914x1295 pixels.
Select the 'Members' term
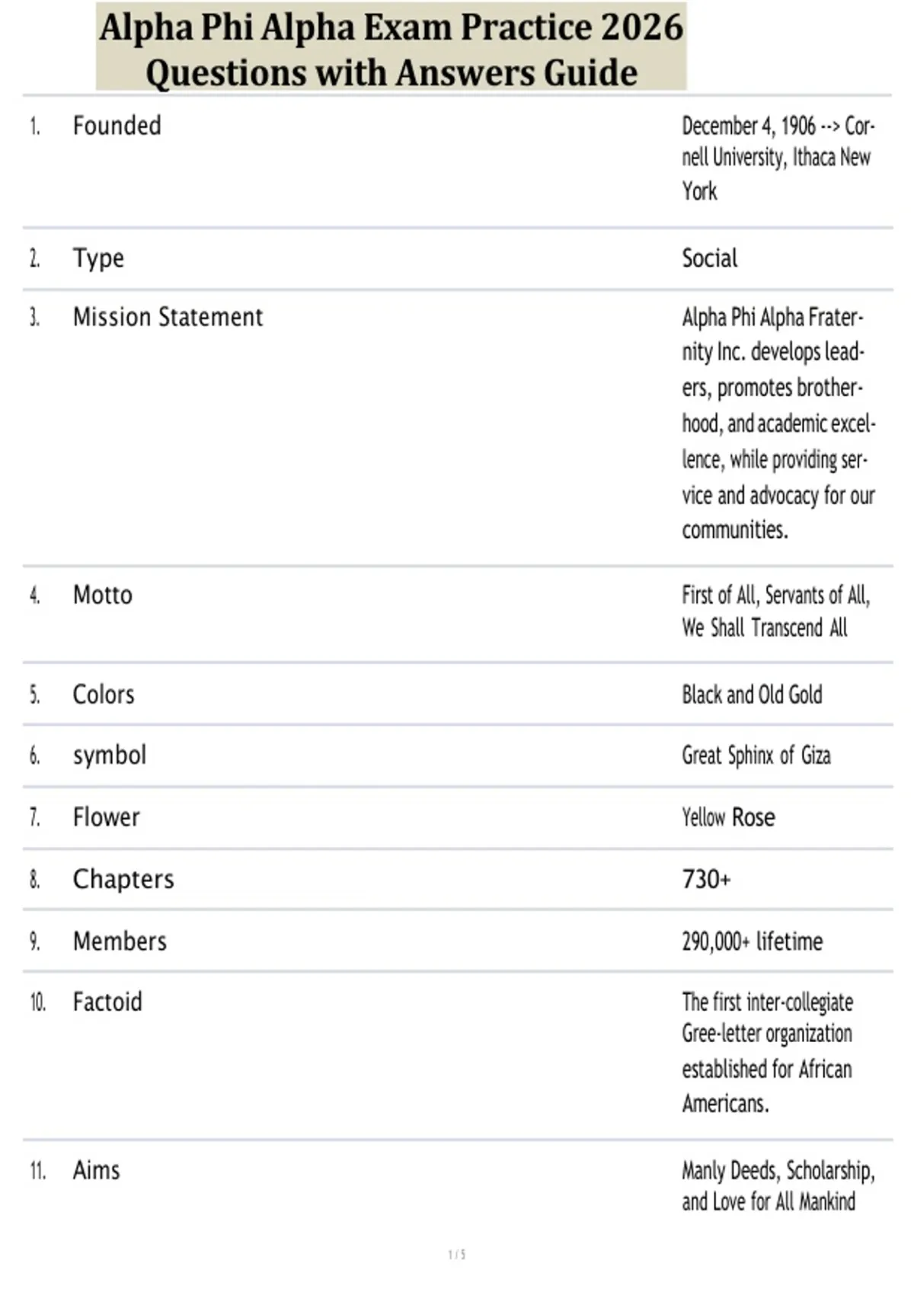pyautogui.click(x=120, y=942)
